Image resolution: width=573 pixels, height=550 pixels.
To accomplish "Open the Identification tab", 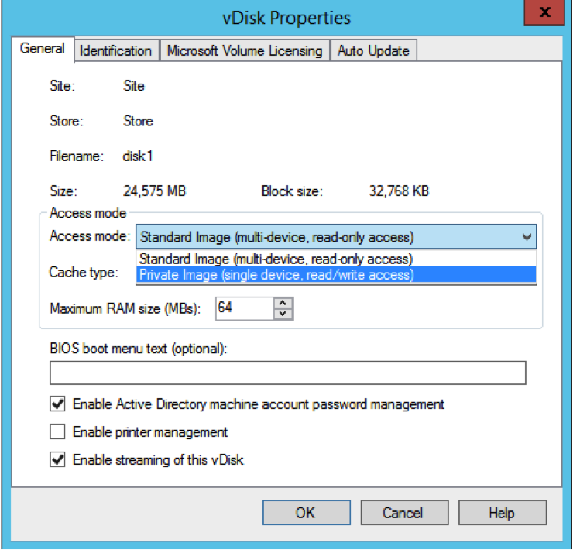I will tap(116, 50).
